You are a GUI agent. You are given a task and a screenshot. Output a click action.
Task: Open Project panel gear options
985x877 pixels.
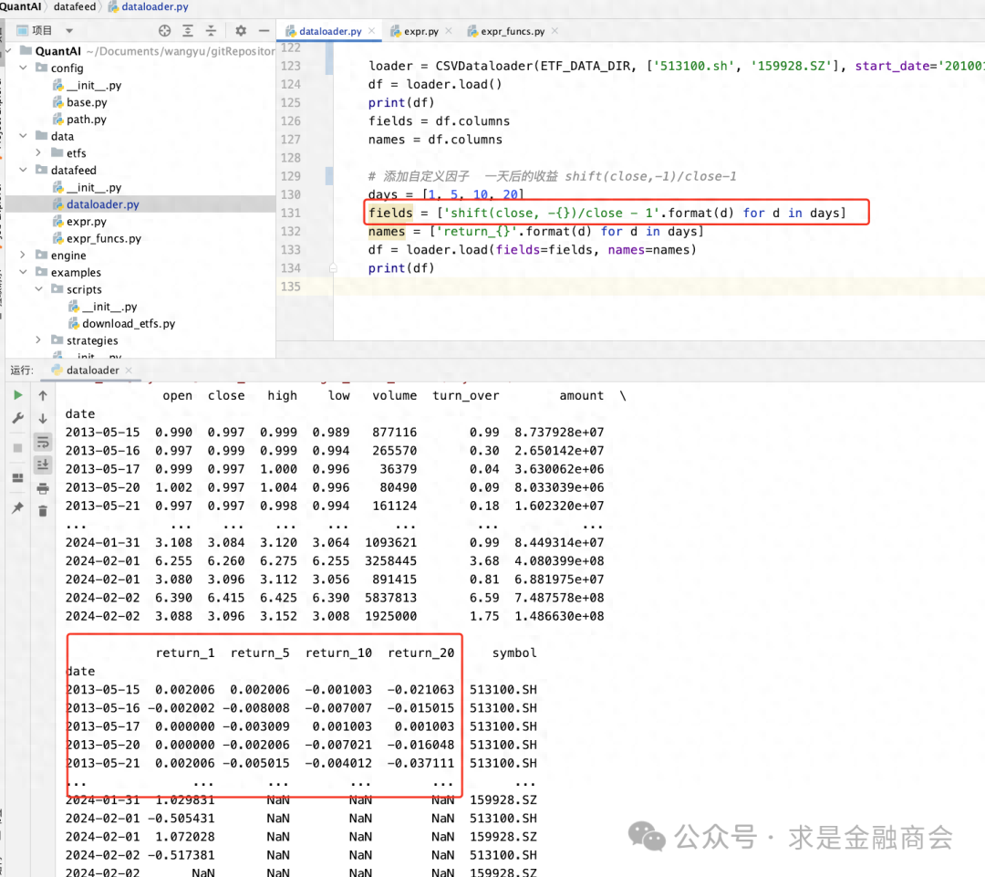(x=241, y=30)
